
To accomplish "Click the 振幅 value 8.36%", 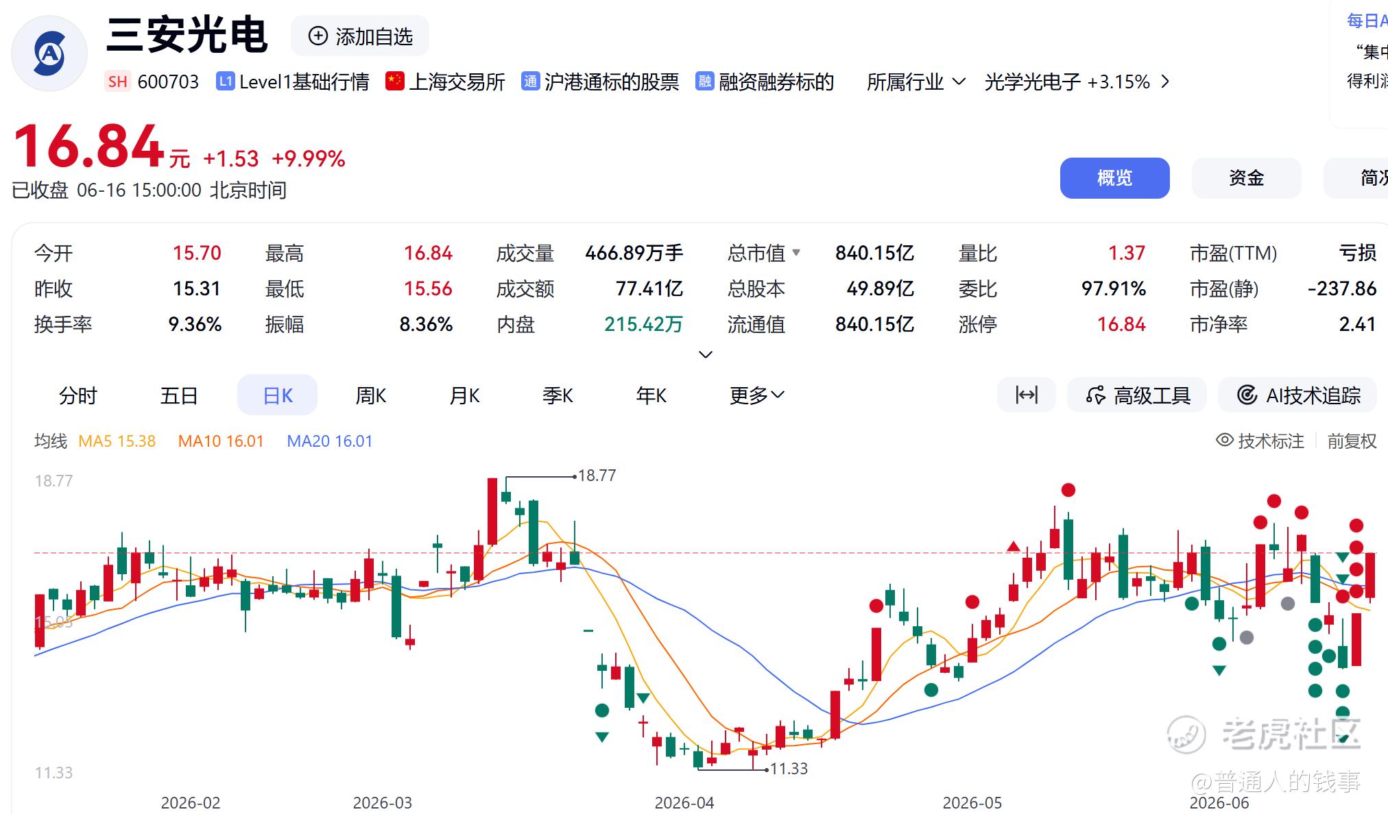I will click(426, 324).
